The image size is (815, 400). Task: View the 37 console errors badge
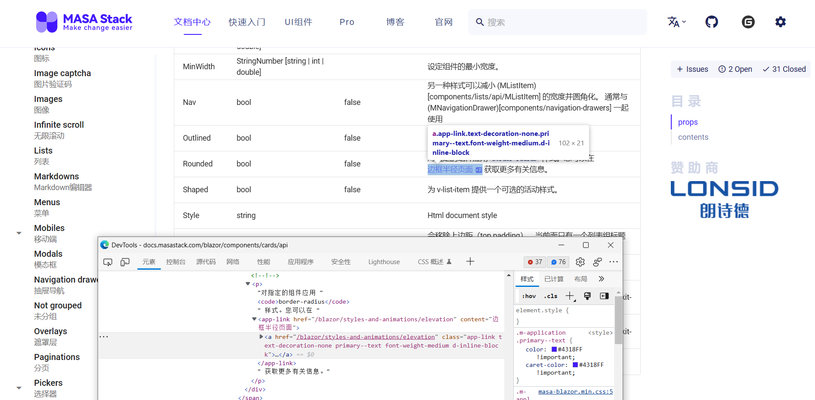[x=534, y=262]
